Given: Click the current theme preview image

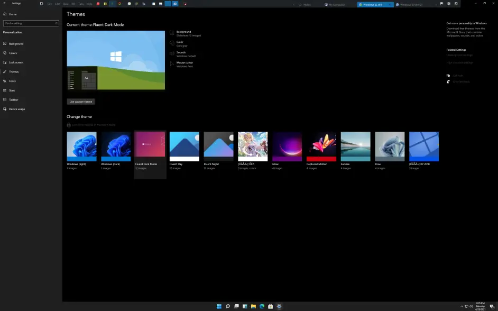Looking at the screenshot, I should click(116, 60).
